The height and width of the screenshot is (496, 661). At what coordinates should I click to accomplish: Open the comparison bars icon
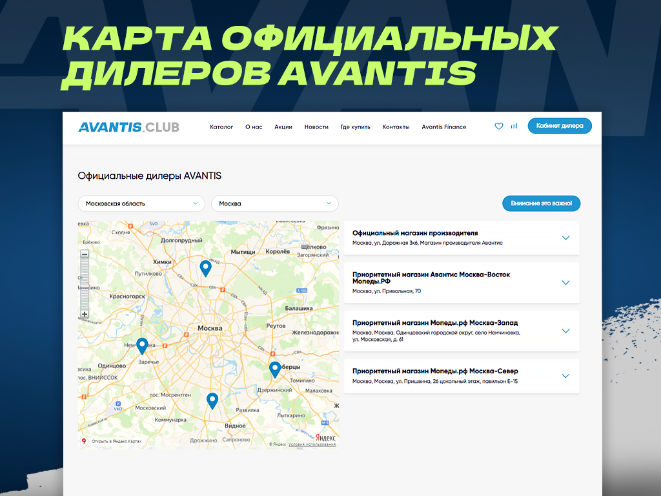pos(514,126)
